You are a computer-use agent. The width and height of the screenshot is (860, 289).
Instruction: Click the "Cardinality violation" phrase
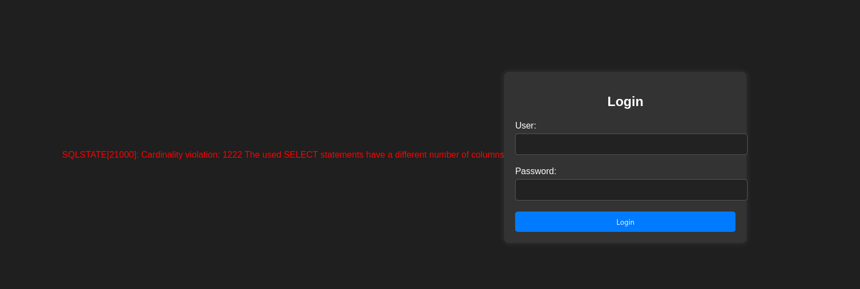181,154
